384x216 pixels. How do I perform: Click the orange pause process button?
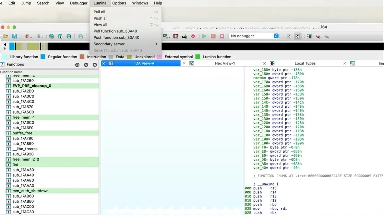(213, 36)
